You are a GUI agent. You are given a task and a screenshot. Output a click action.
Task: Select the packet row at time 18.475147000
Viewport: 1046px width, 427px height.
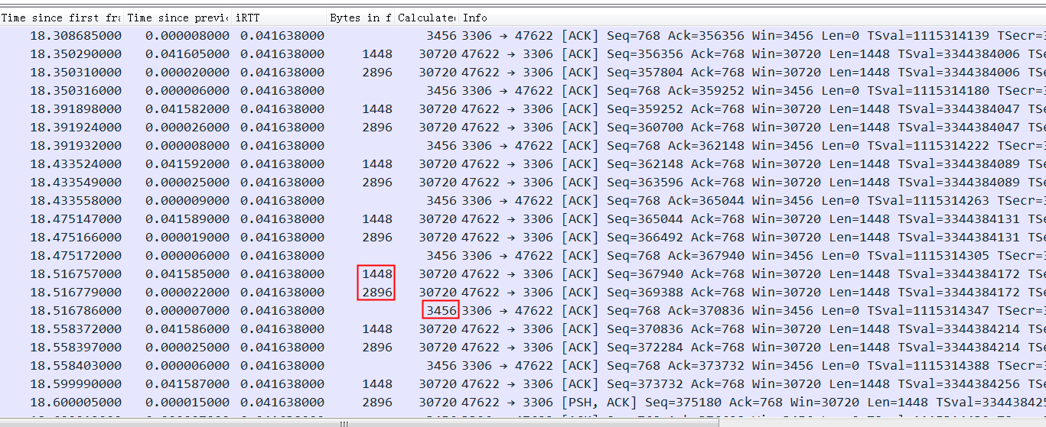[x=523, y=219]
